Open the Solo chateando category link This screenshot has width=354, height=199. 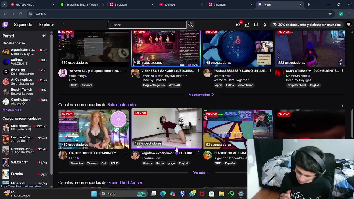point(121,105)
